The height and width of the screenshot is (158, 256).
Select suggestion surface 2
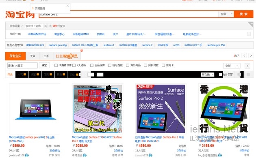[147, 45]
